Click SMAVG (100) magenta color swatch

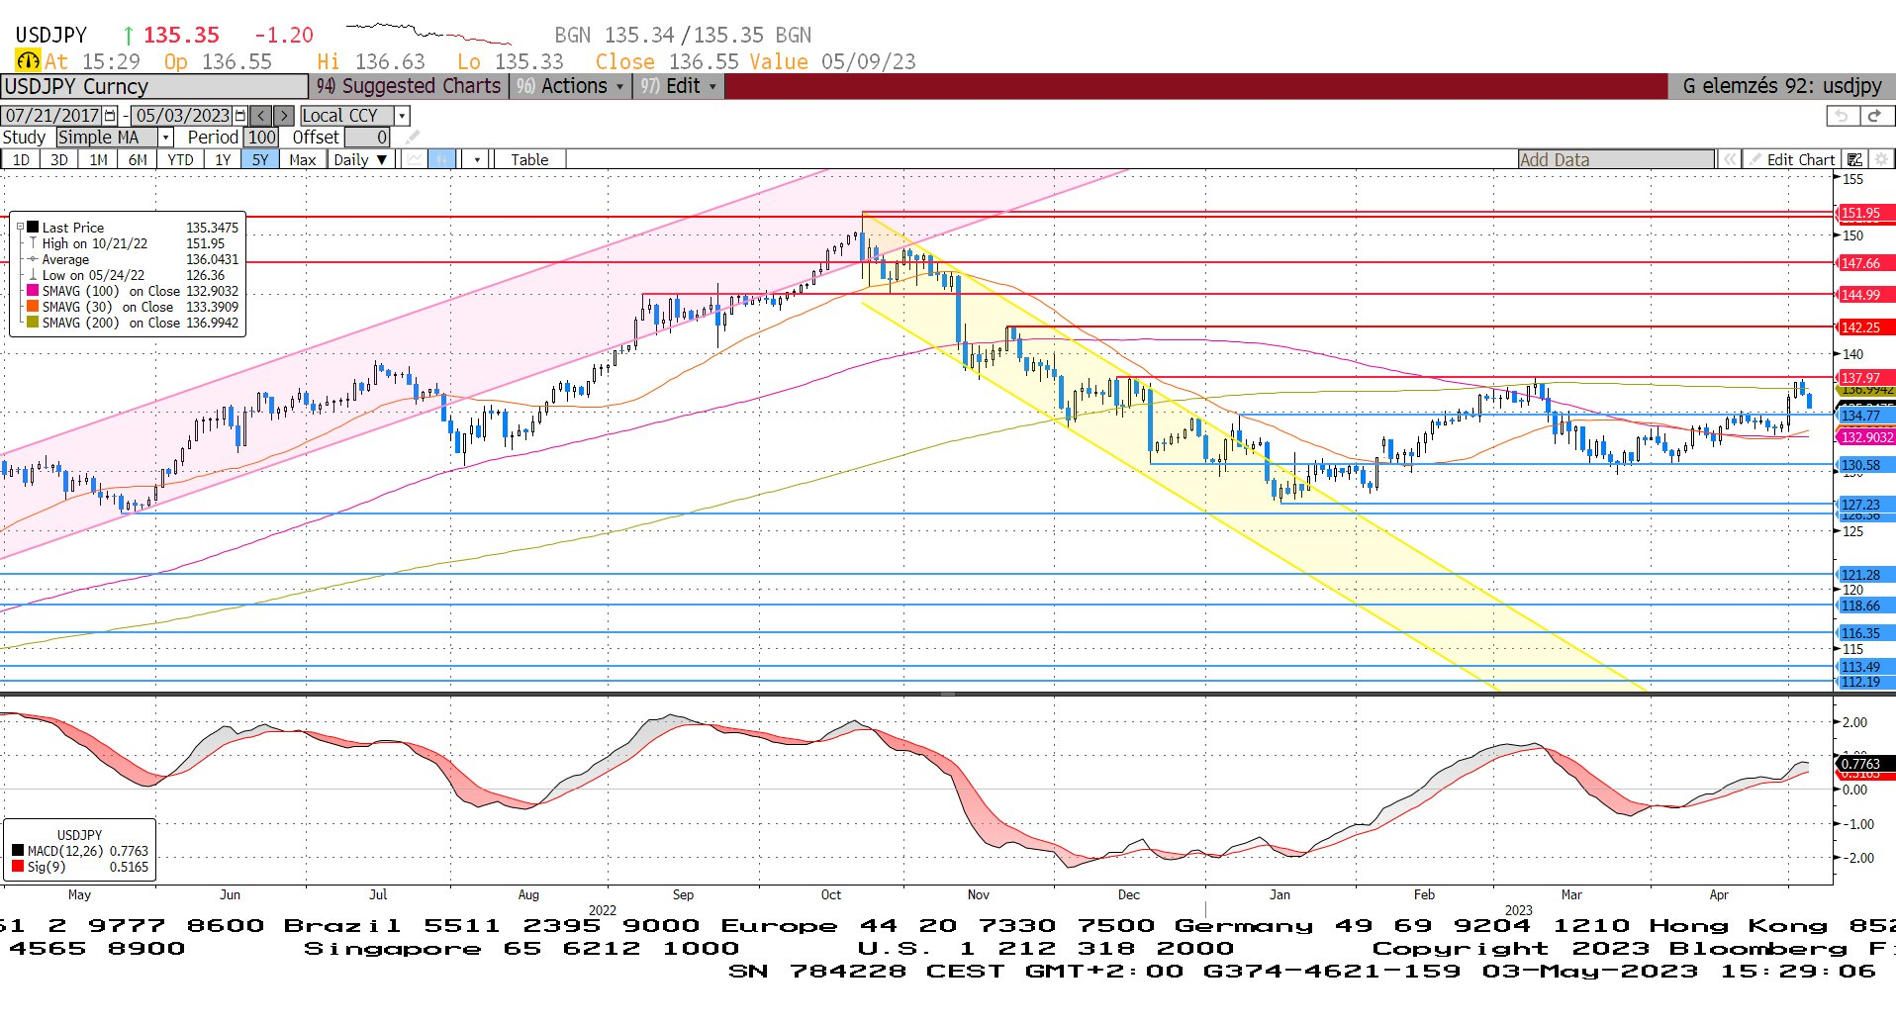[33, 291]
